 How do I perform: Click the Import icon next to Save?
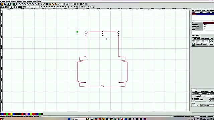[x=8, y=4]
